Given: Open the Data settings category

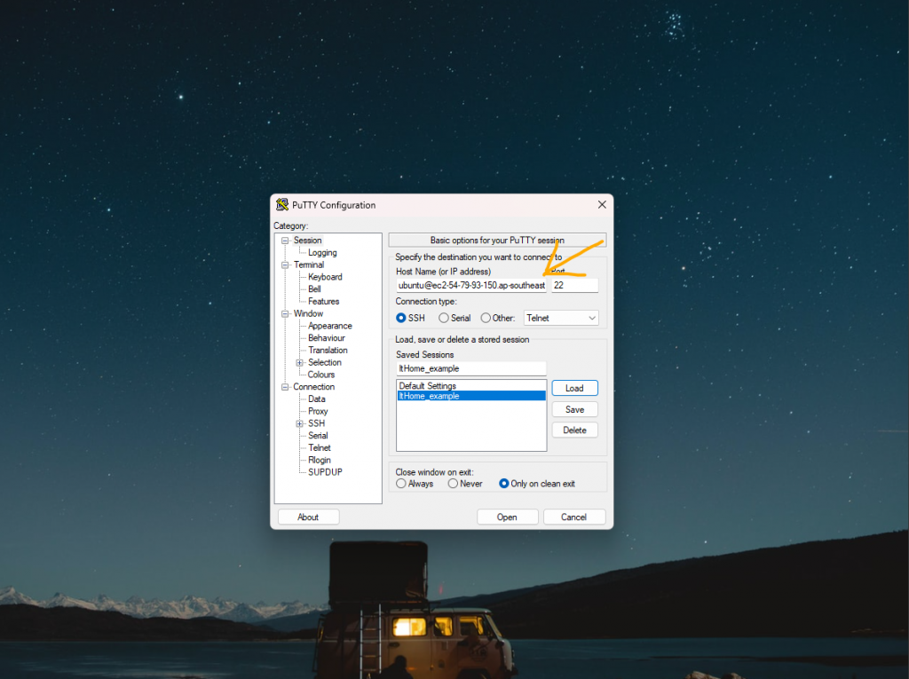Looking at the screenshot, I should coord(317,399).
